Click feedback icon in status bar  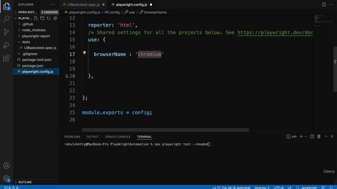pos(323,187)
